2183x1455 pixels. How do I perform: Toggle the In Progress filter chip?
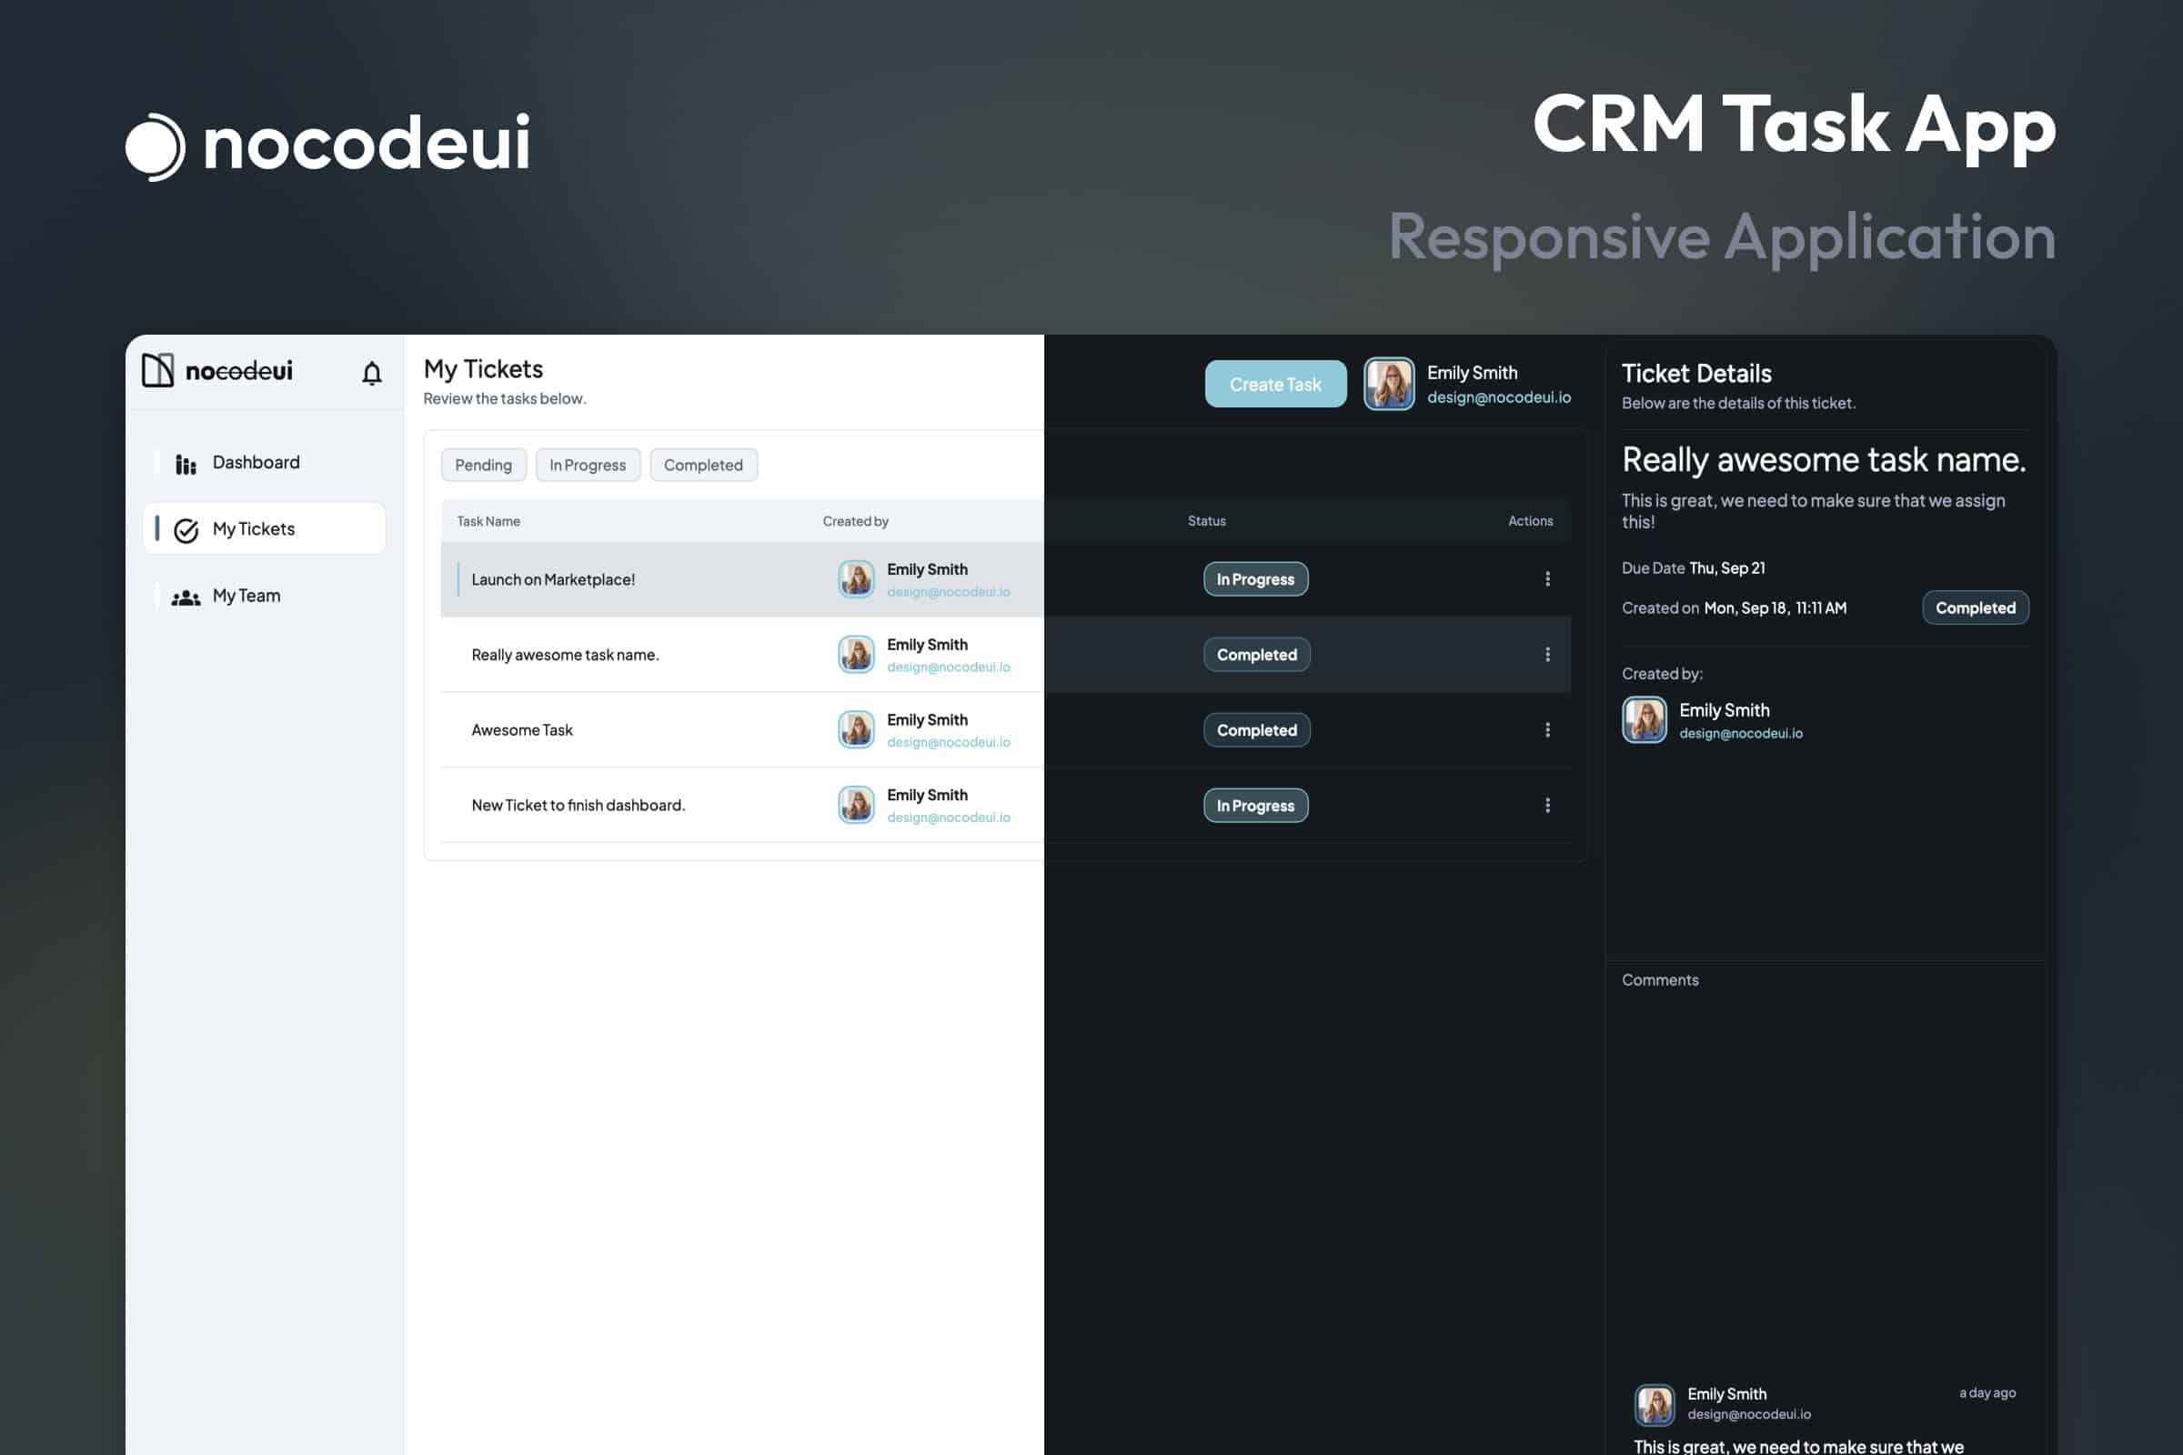588,464
